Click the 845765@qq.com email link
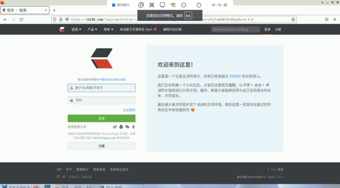Viewport: 340px width, 188px height. tap(104, 138)
